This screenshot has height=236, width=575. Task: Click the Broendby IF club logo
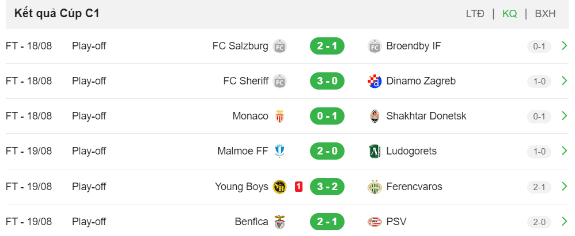point(374,47)
